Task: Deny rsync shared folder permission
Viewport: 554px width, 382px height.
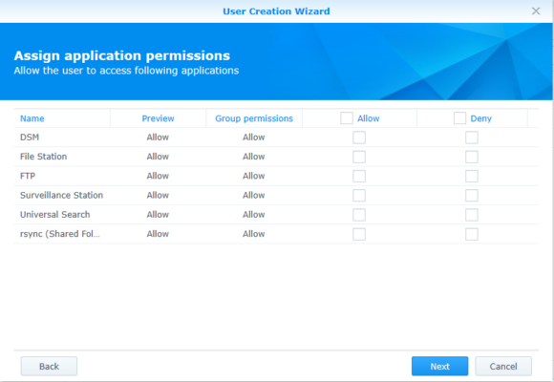Action: point(472,234)
